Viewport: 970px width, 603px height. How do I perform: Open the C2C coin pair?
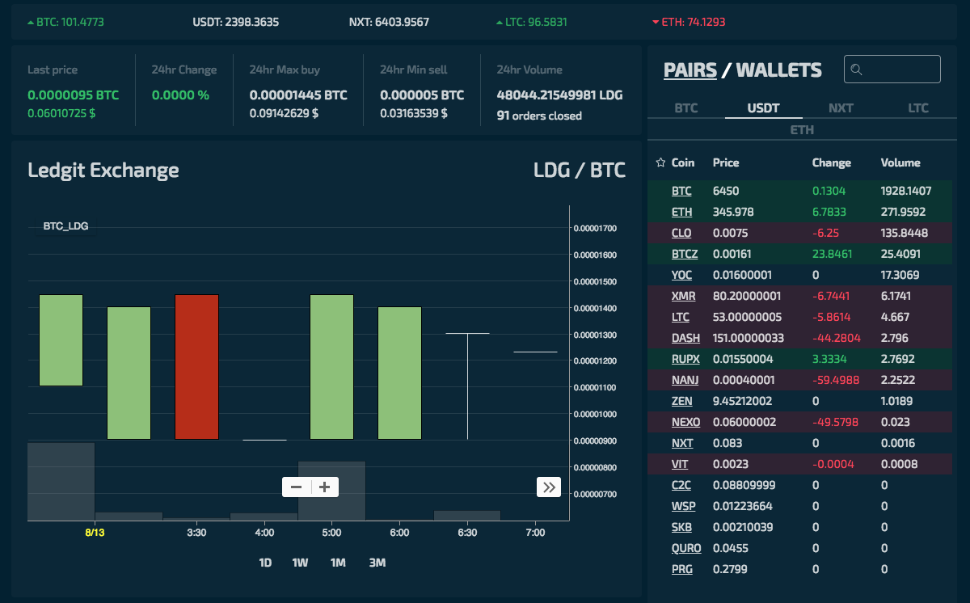click(681, 485)
